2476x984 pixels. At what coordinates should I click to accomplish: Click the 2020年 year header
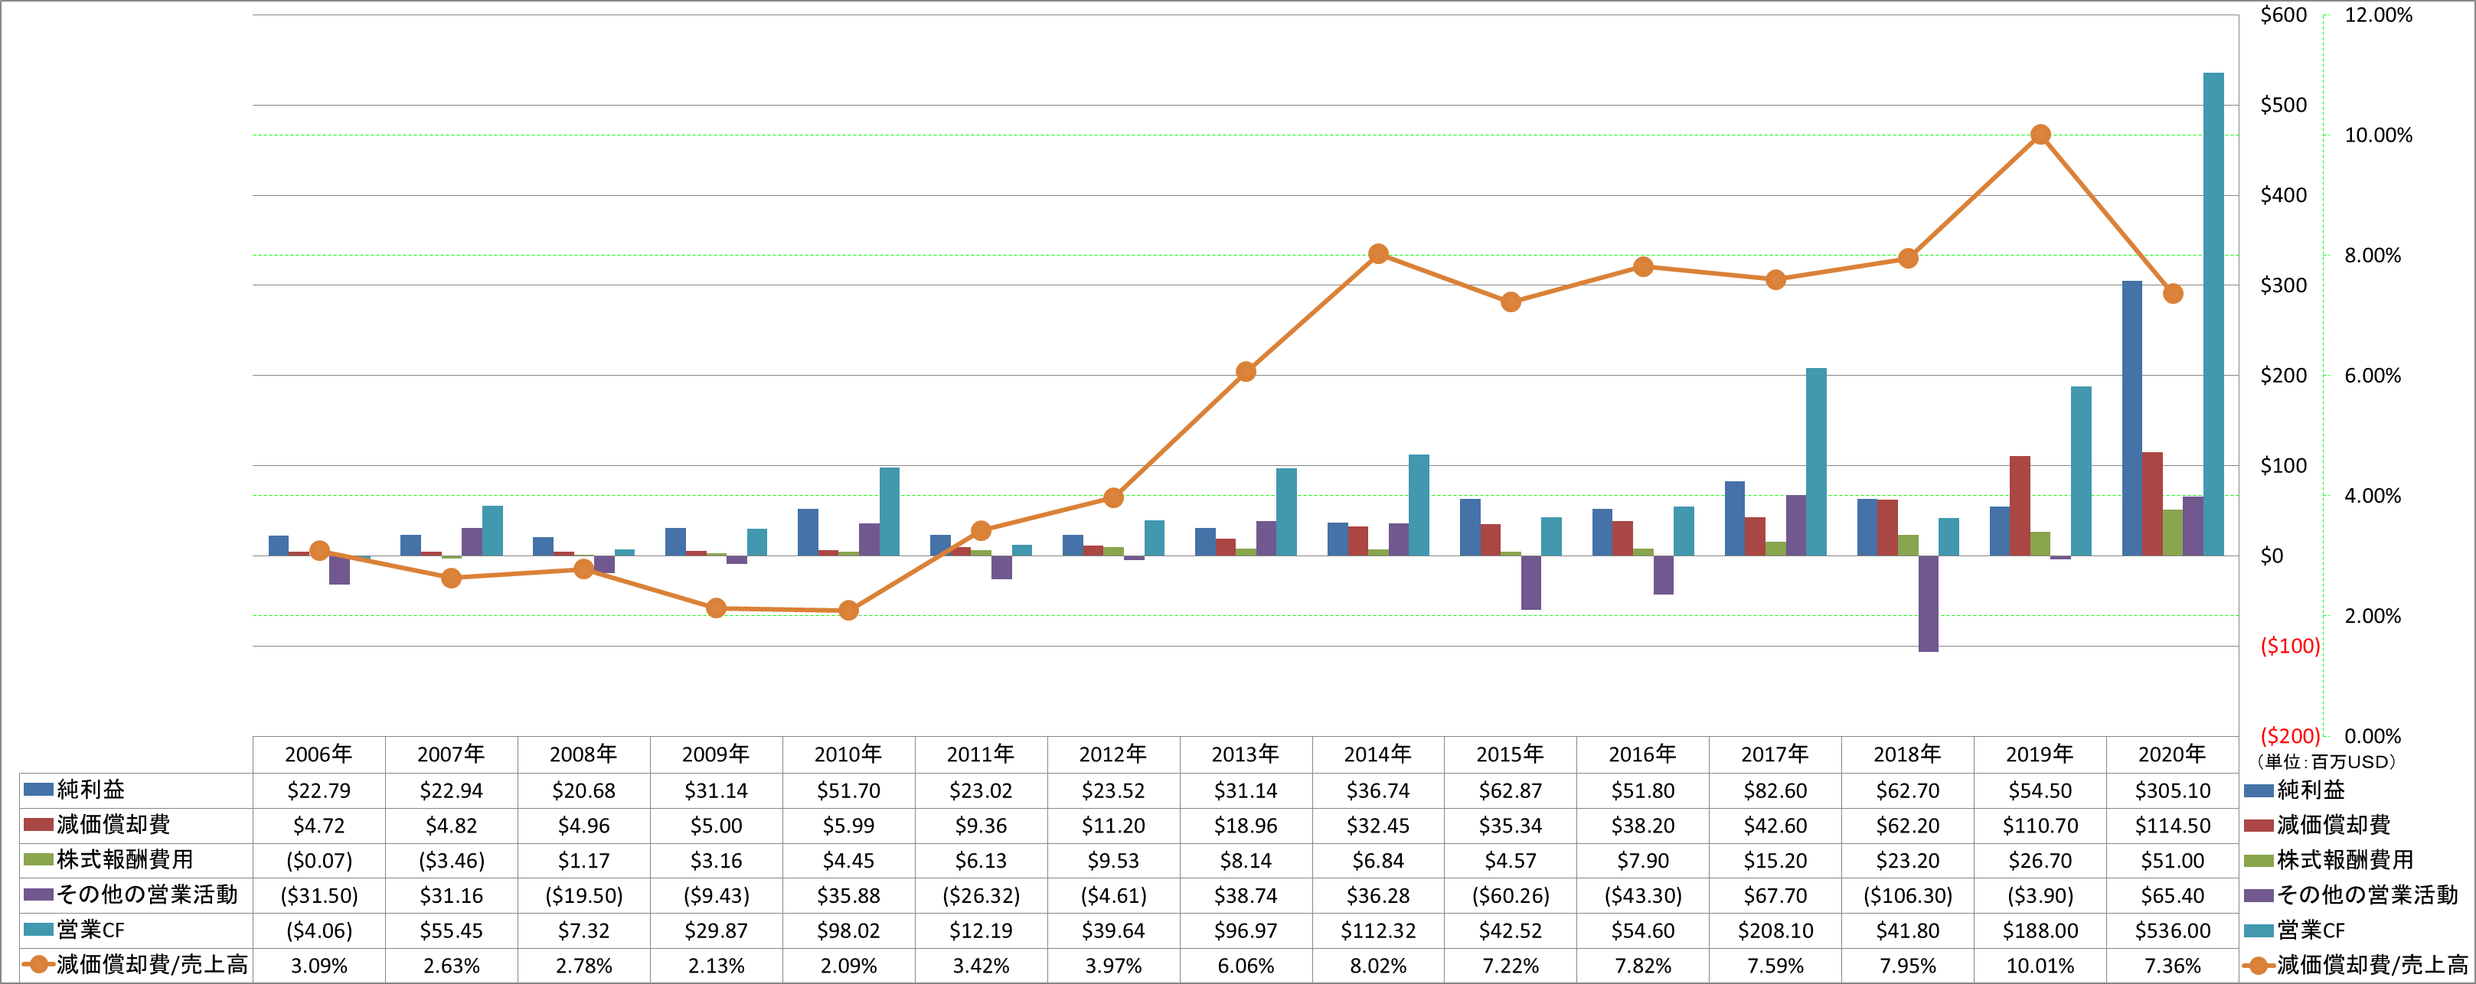tap(2172, 754)
